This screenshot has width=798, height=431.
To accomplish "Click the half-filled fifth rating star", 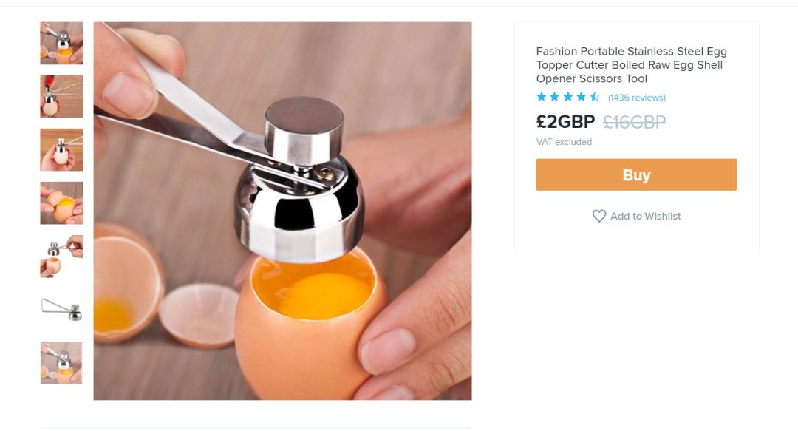I will [x=594, y=96].
